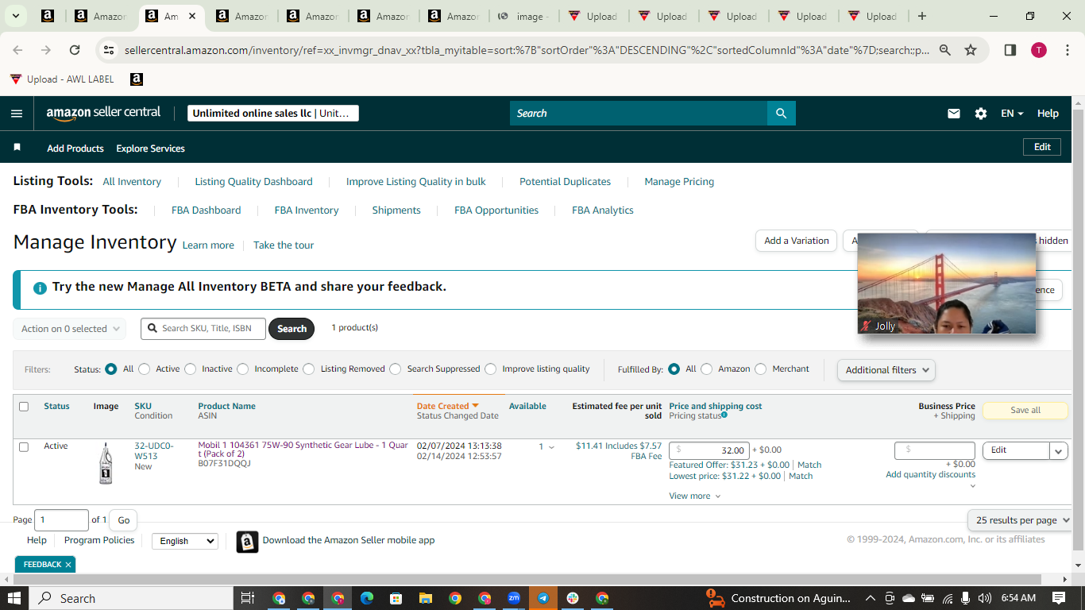Click the info icon in the BETA banner
Image resolution: width=1085 pixels, height=610 pixels.
pyautogui.click(x=40, y=288)
